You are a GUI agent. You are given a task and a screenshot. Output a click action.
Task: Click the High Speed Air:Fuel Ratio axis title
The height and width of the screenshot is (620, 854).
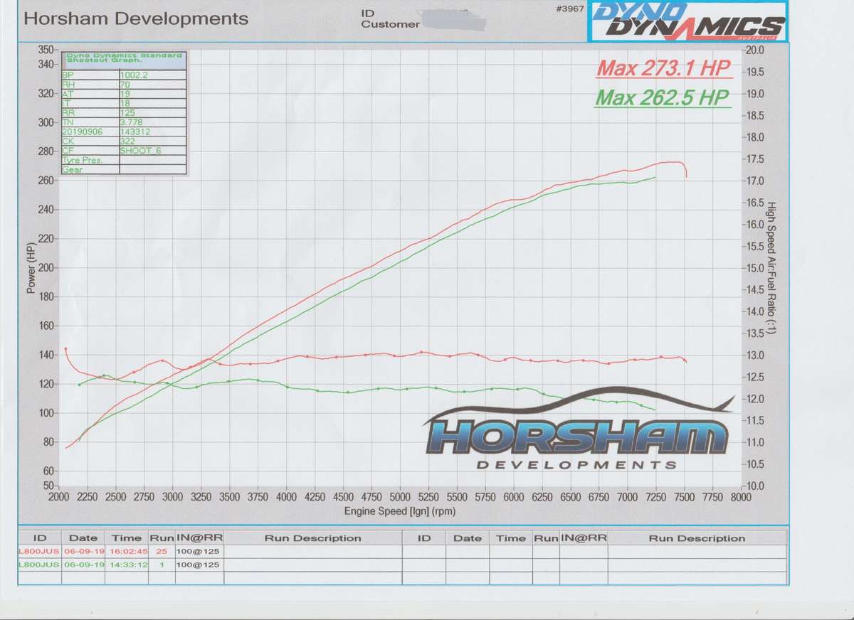(x=772, y=269)
